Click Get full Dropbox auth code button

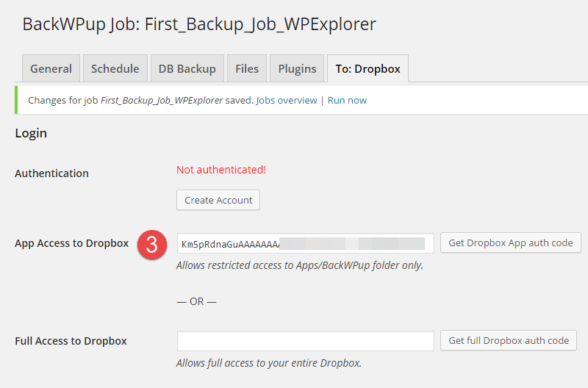click(x=509, y=340)
